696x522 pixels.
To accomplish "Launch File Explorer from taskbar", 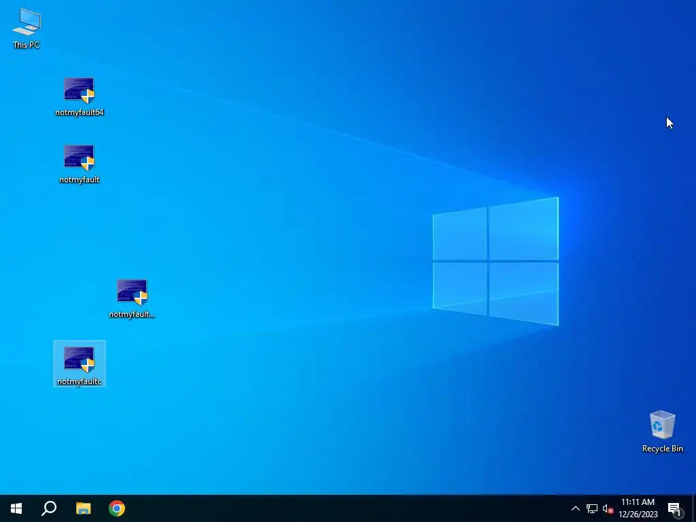I will [x=83, y=508].
